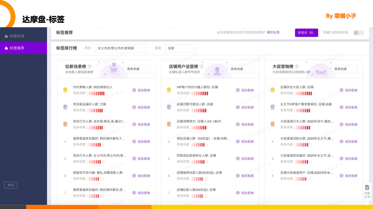This screenshot has width=373, height=209.
Task: Click 组合投放 plus for 店铺拉新人群
Action: pos(238,193)
